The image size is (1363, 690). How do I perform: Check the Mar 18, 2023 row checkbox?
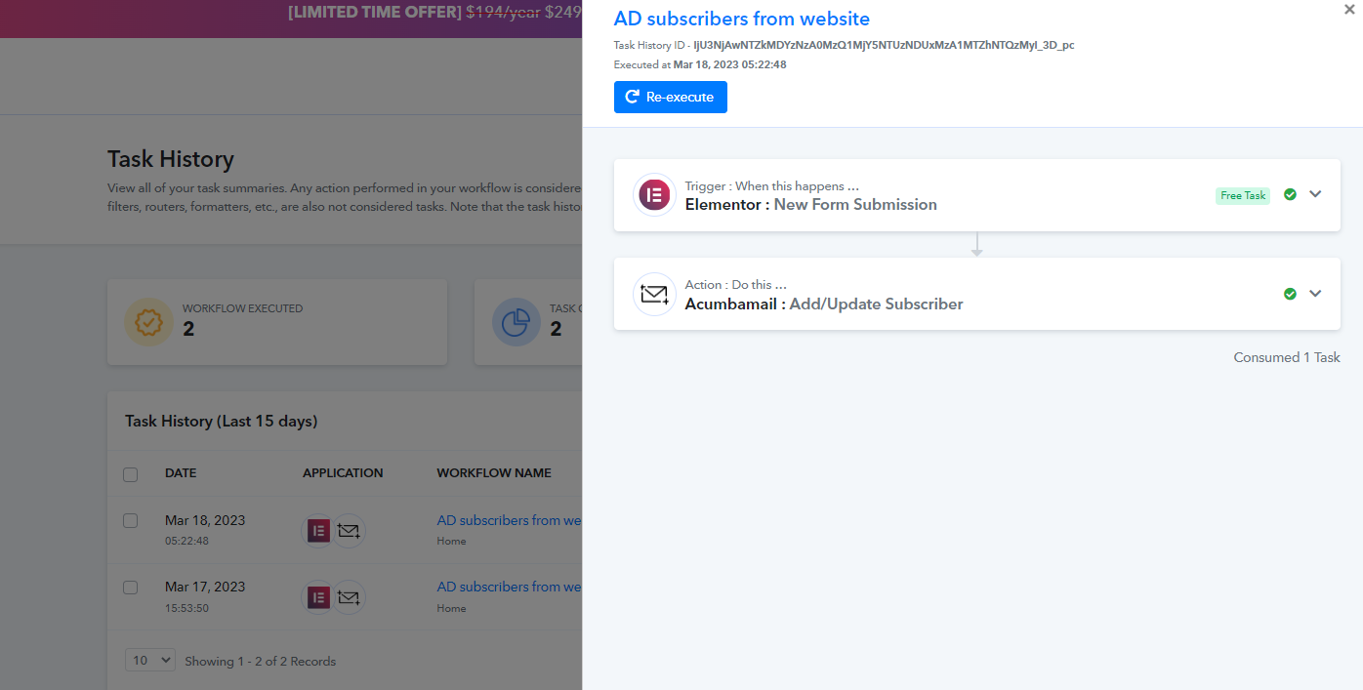tap(130, 521)
